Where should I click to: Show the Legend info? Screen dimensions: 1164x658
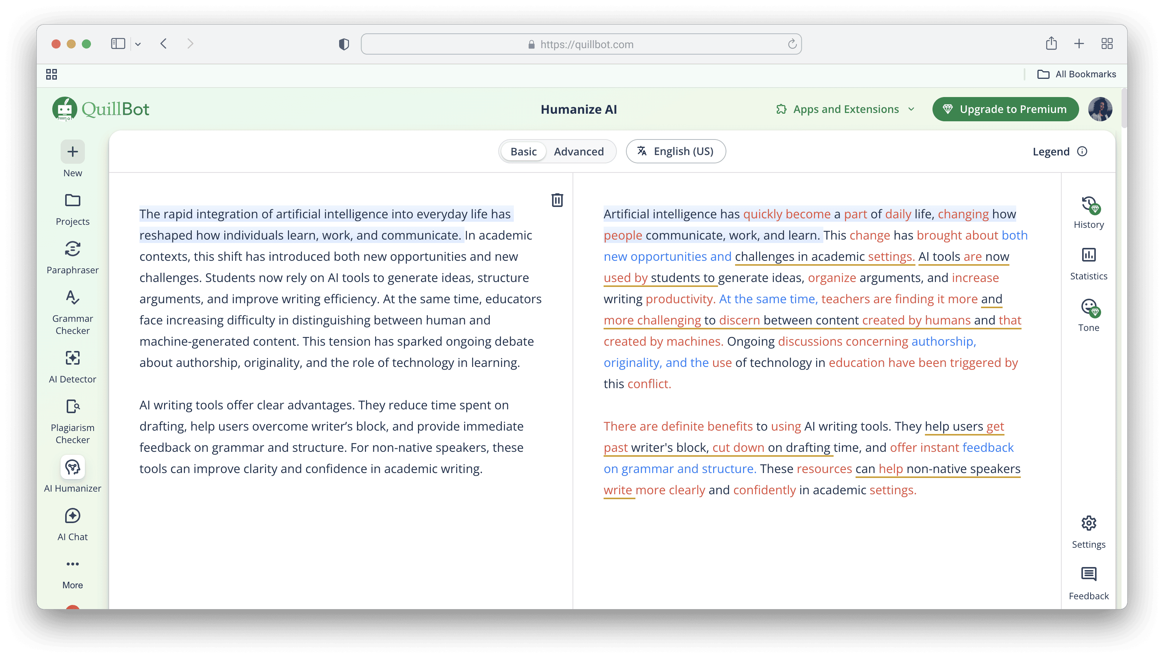1059,151
